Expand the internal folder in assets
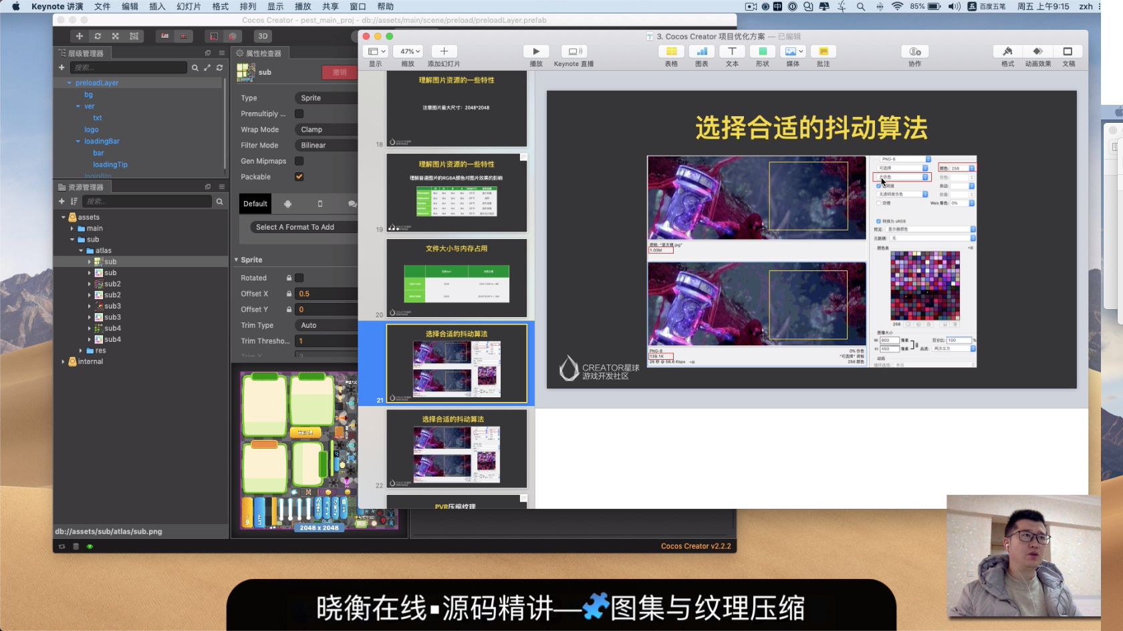The image size is (1123, 631). point(64,362)
